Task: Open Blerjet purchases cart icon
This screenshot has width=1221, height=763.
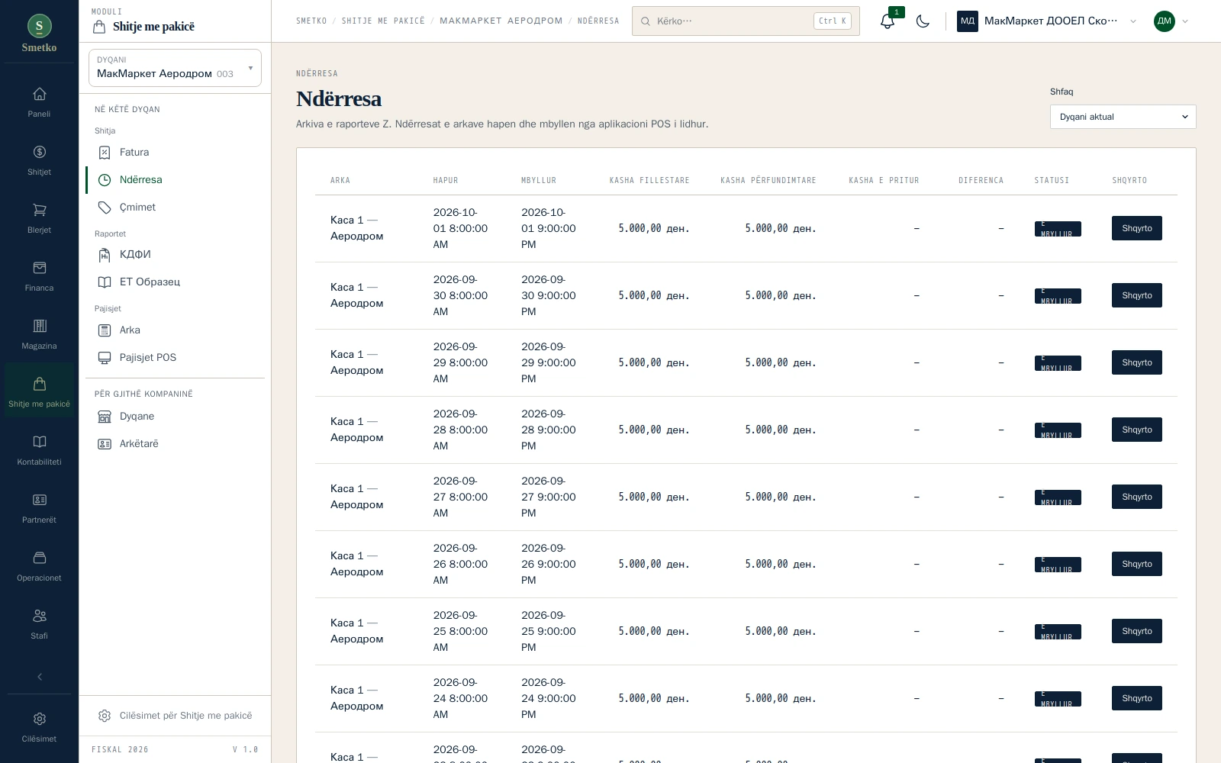Action: 39,219
